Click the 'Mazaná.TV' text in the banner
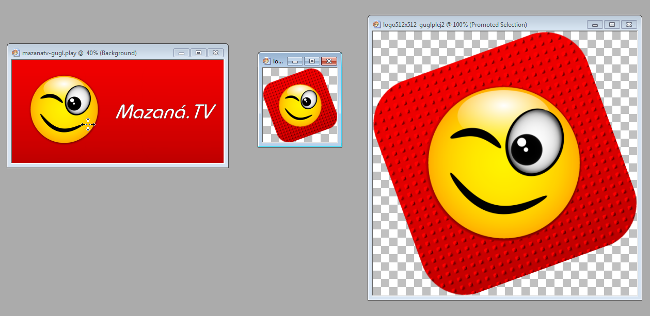 point(165,111)
